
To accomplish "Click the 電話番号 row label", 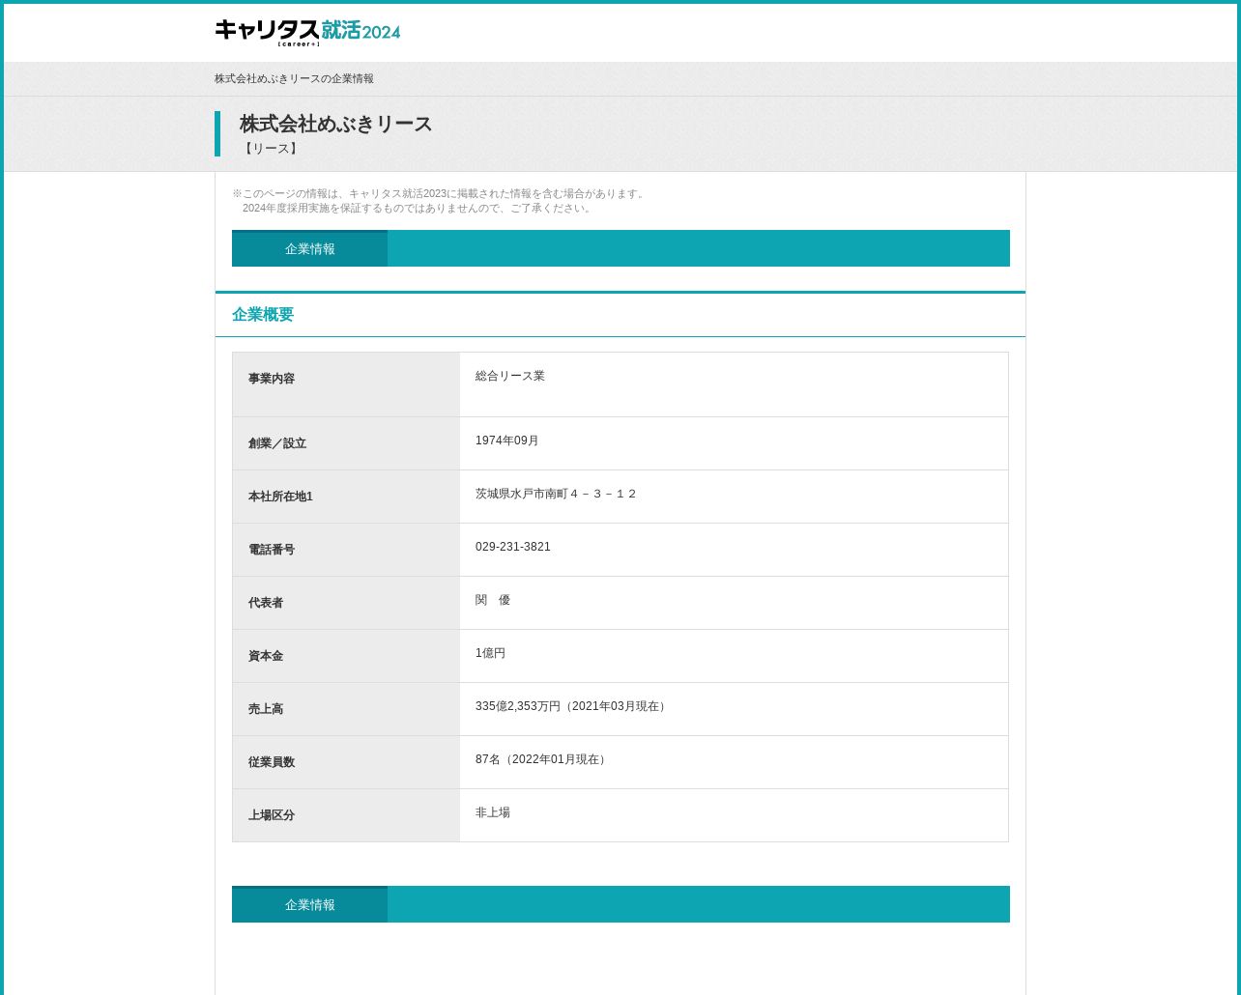I will coord(272,550).
